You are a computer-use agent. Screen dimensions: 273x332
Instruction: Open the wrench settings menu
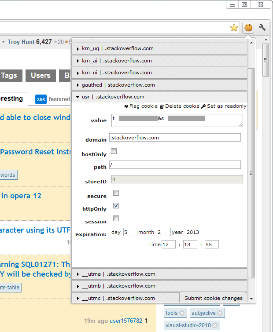262,28
